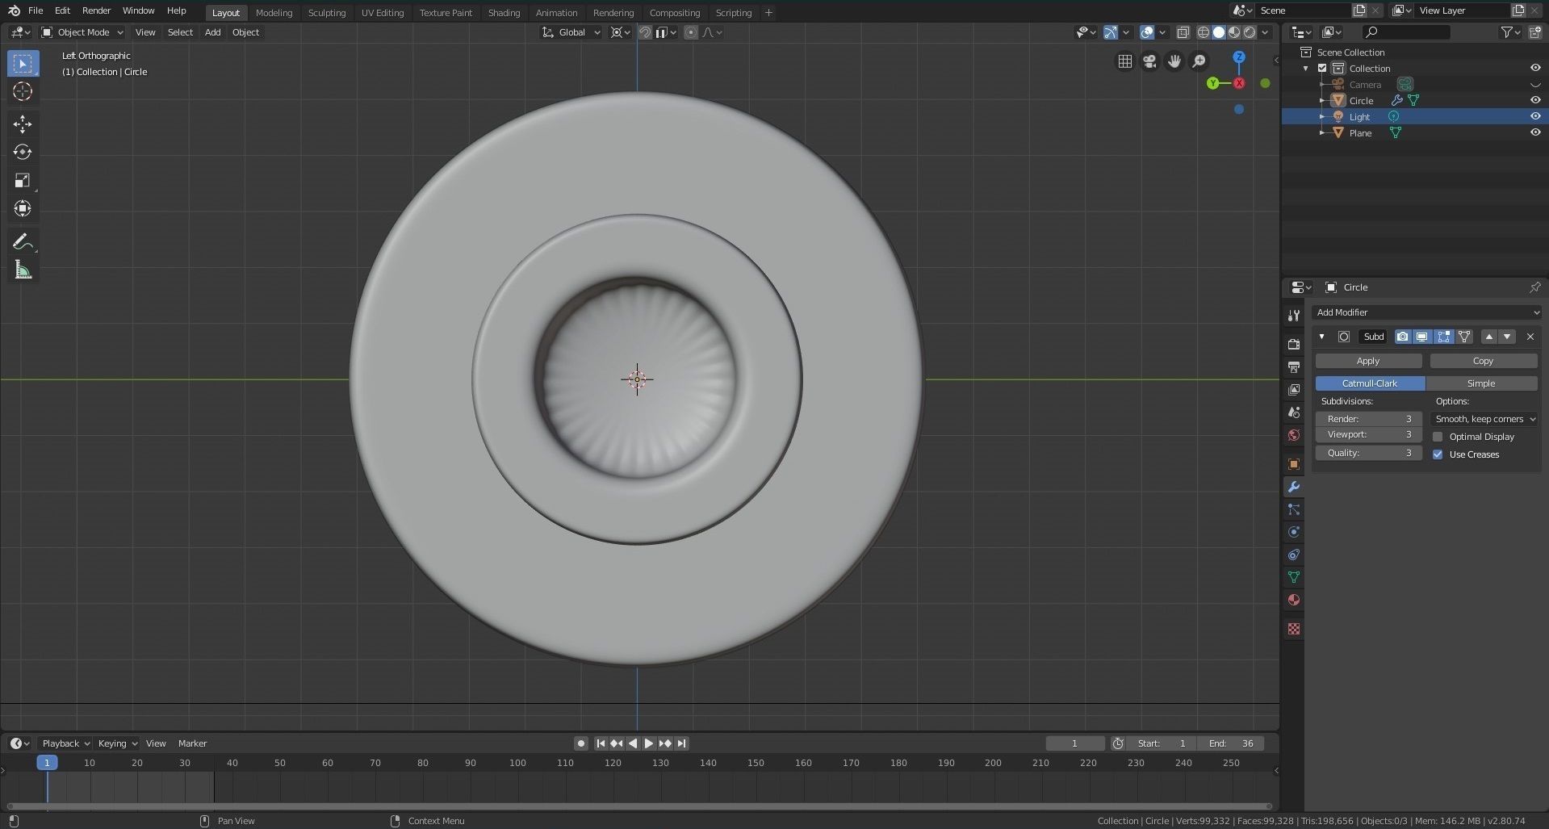Image resolution: width=1549 pixels, height=829 pixels.
Task: Activate the Annotate tool
Action: [x=23, y=241]
